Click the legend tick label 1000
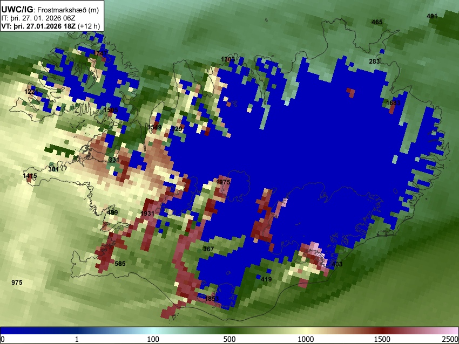This screenshot has height=344, width=459. [306, 339]
